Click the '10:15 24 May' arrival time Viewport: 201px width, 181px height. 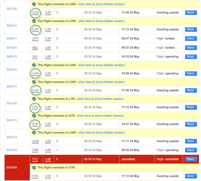point(130,56)
